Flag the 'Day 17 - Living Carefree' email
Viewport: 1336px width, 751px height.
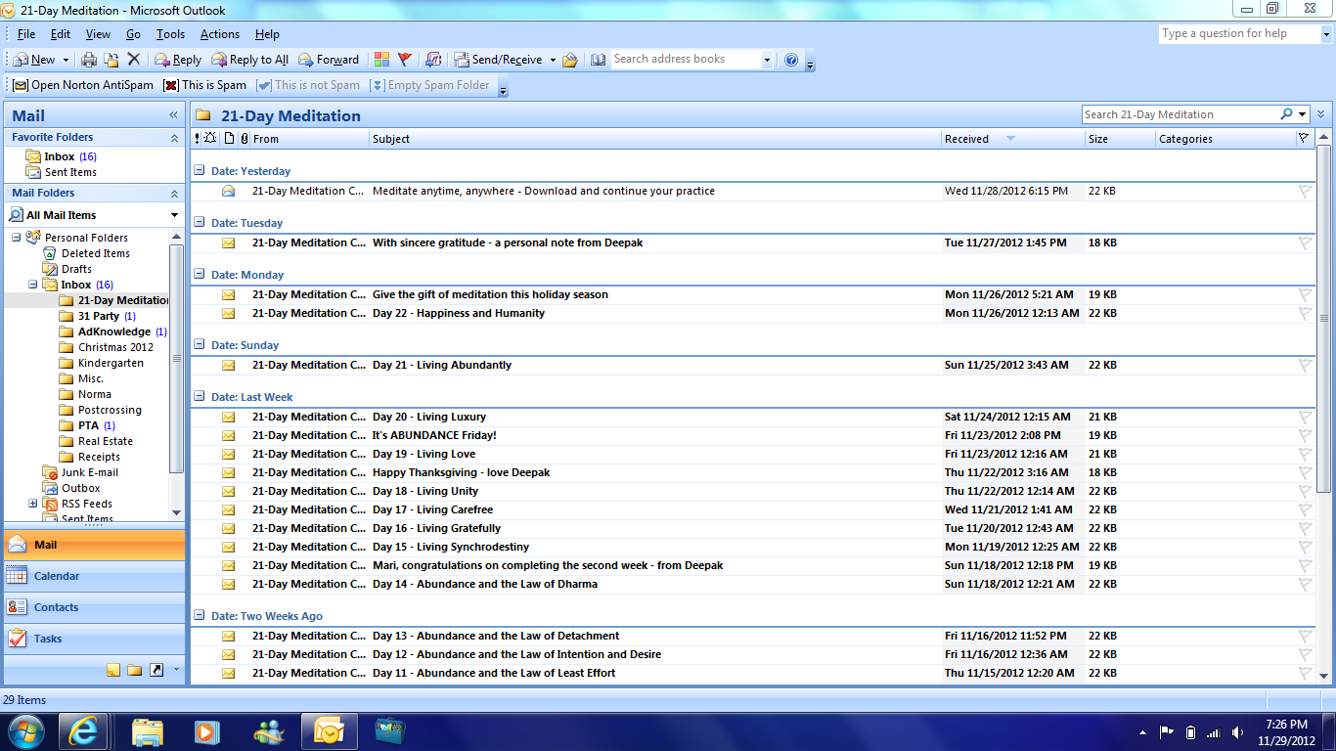[x=1305, y=510]
